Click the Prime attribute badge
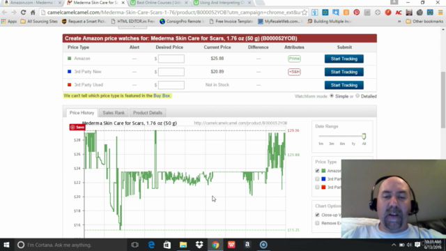Screen dimensions: 446x251 point(294,59)
